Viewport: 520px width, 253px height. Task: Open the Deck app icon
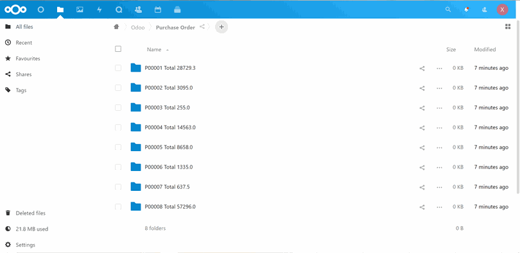[177, 10]
